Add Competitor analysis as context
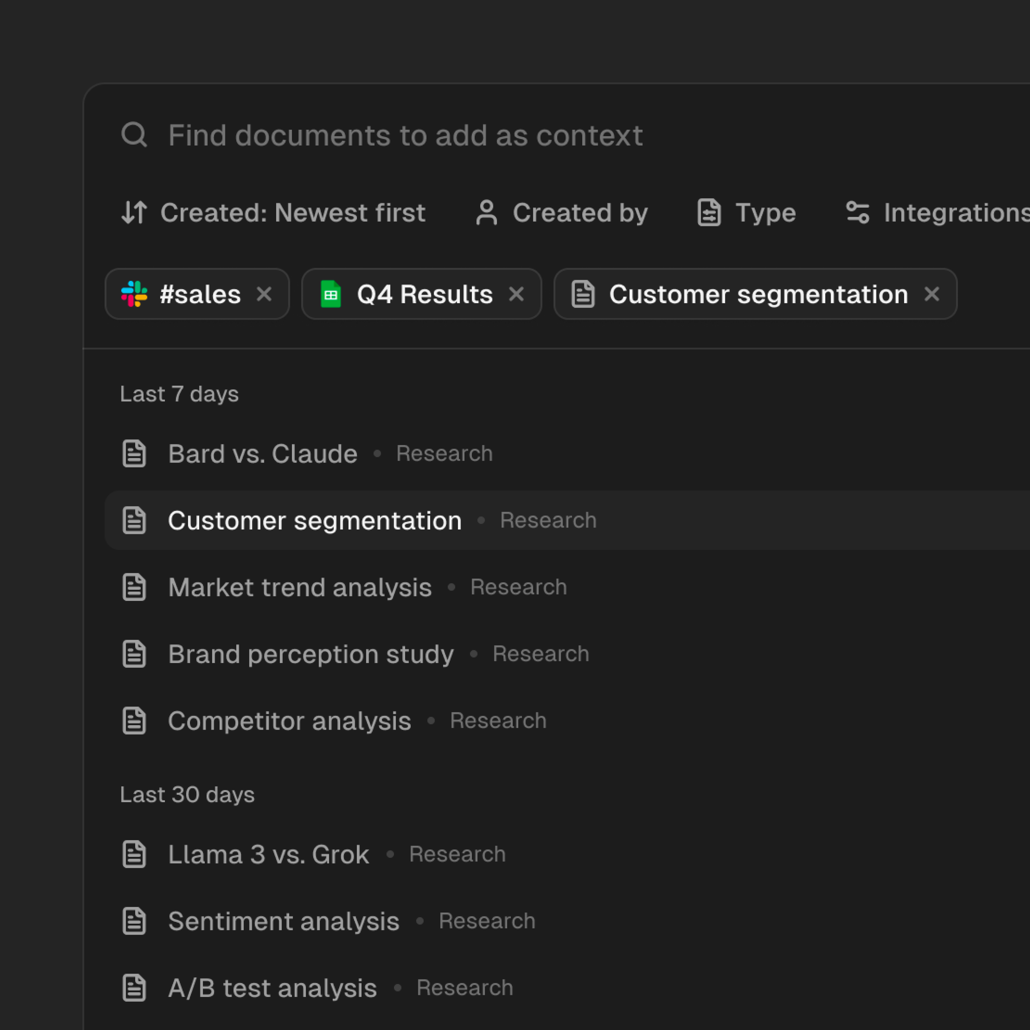 point(289,721)
